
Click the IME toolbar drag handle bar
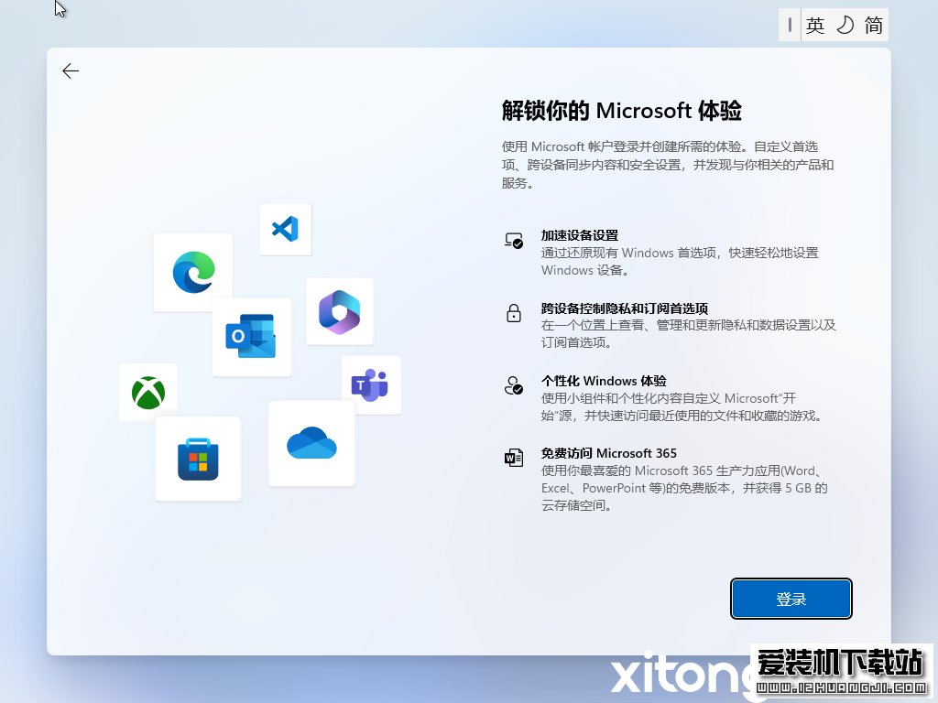[790, 25]
